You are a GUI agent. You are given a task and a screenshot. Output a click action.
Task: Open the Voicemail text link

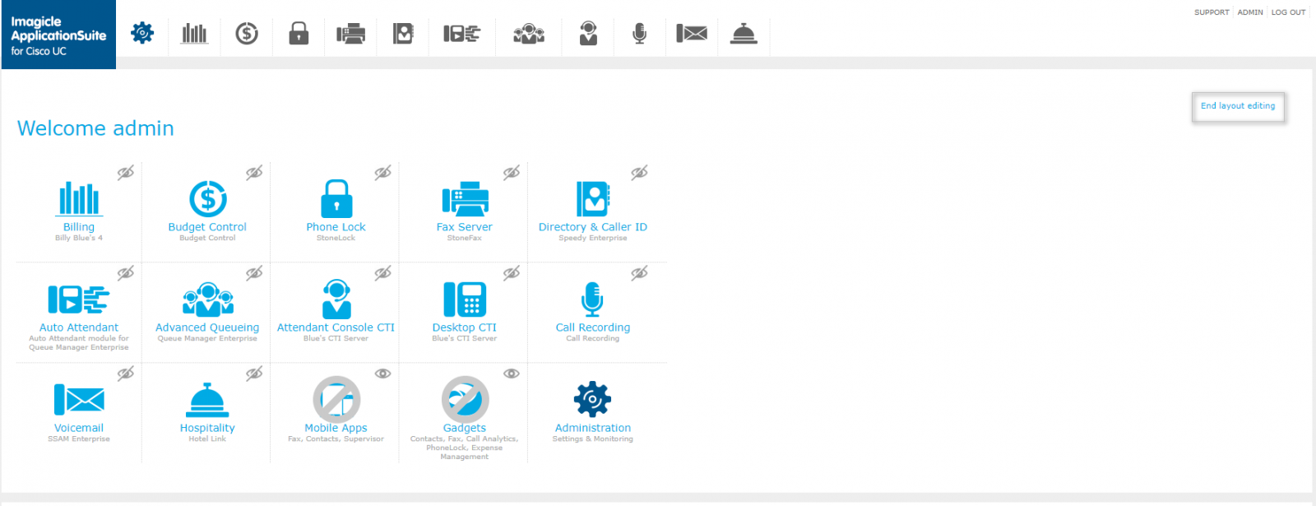pos(79,428)
